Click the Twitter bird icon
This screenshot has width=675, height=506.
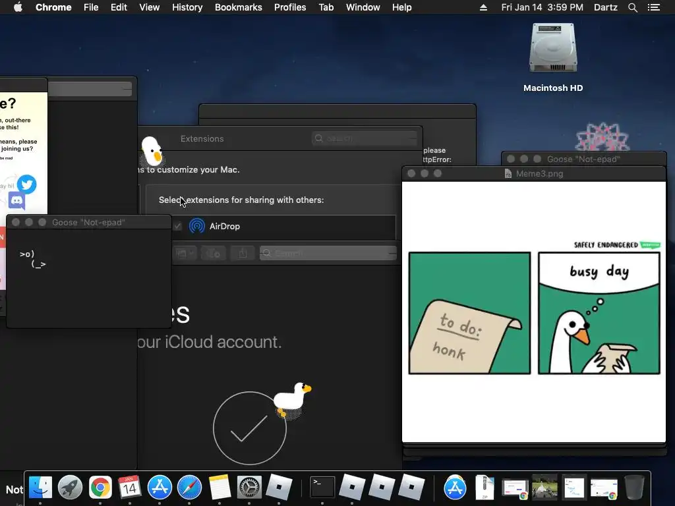point(26,184)
